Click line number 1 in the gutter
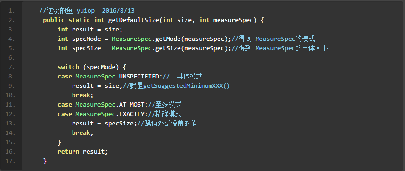 click(x=11, y=11)
